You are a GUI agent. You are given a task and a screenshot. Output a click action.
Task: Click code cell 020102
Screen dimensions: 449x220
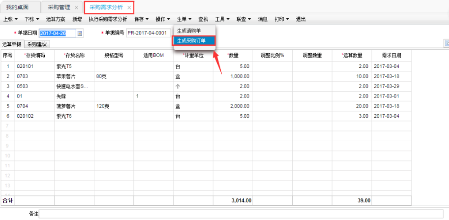point(34,116)
